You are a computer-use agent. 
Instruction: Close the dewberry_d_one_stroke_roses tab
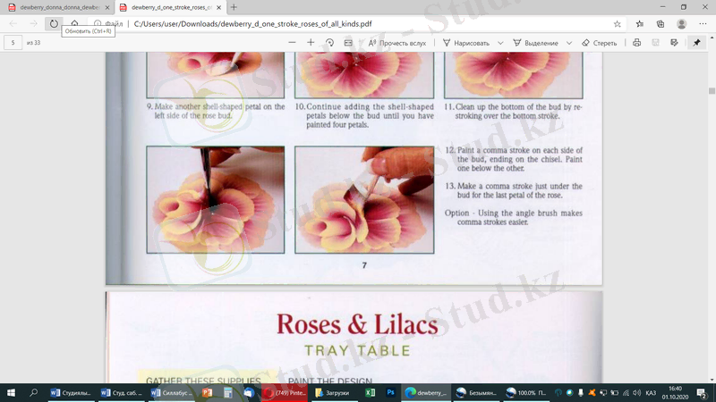click(218, 7)
